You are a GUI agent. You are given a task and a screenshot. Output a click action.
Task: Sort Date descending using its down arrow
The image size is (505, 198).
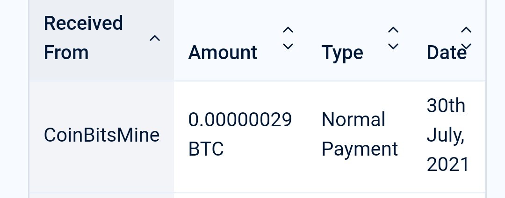click(x=466, y=46)
